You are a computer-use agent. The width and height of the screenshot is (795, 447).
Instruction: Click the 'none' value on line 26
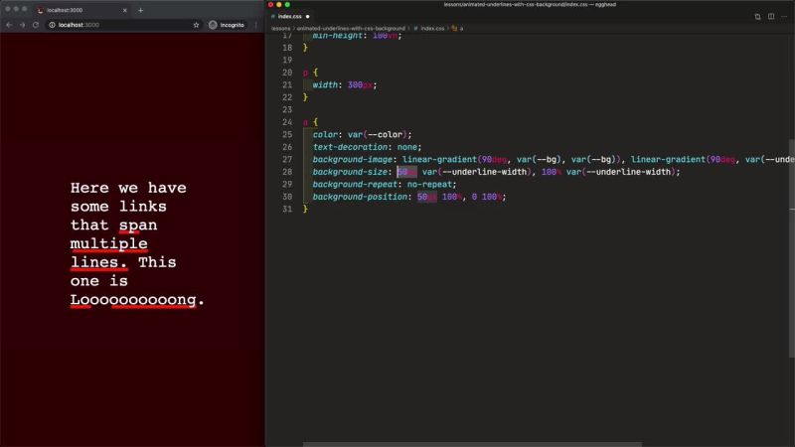[x=406, y=147]
